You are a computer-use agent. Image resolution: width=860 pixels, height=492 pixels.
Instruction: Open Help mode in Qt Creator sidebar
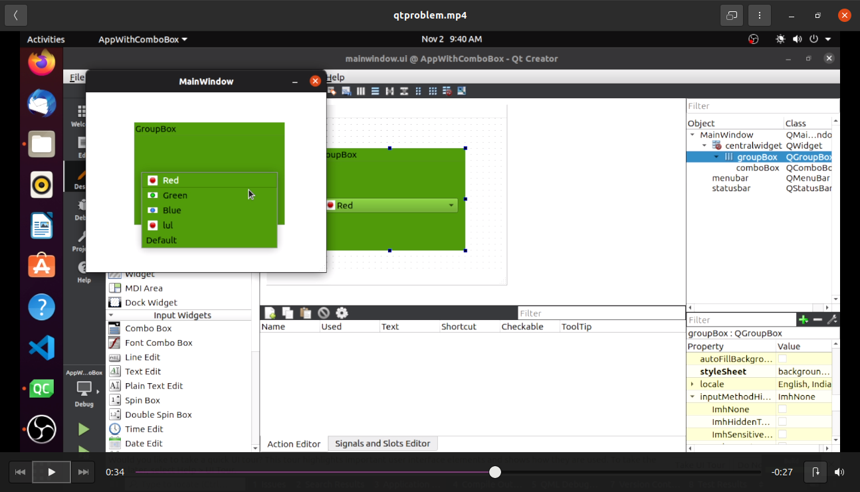click(x=83, y=272)
